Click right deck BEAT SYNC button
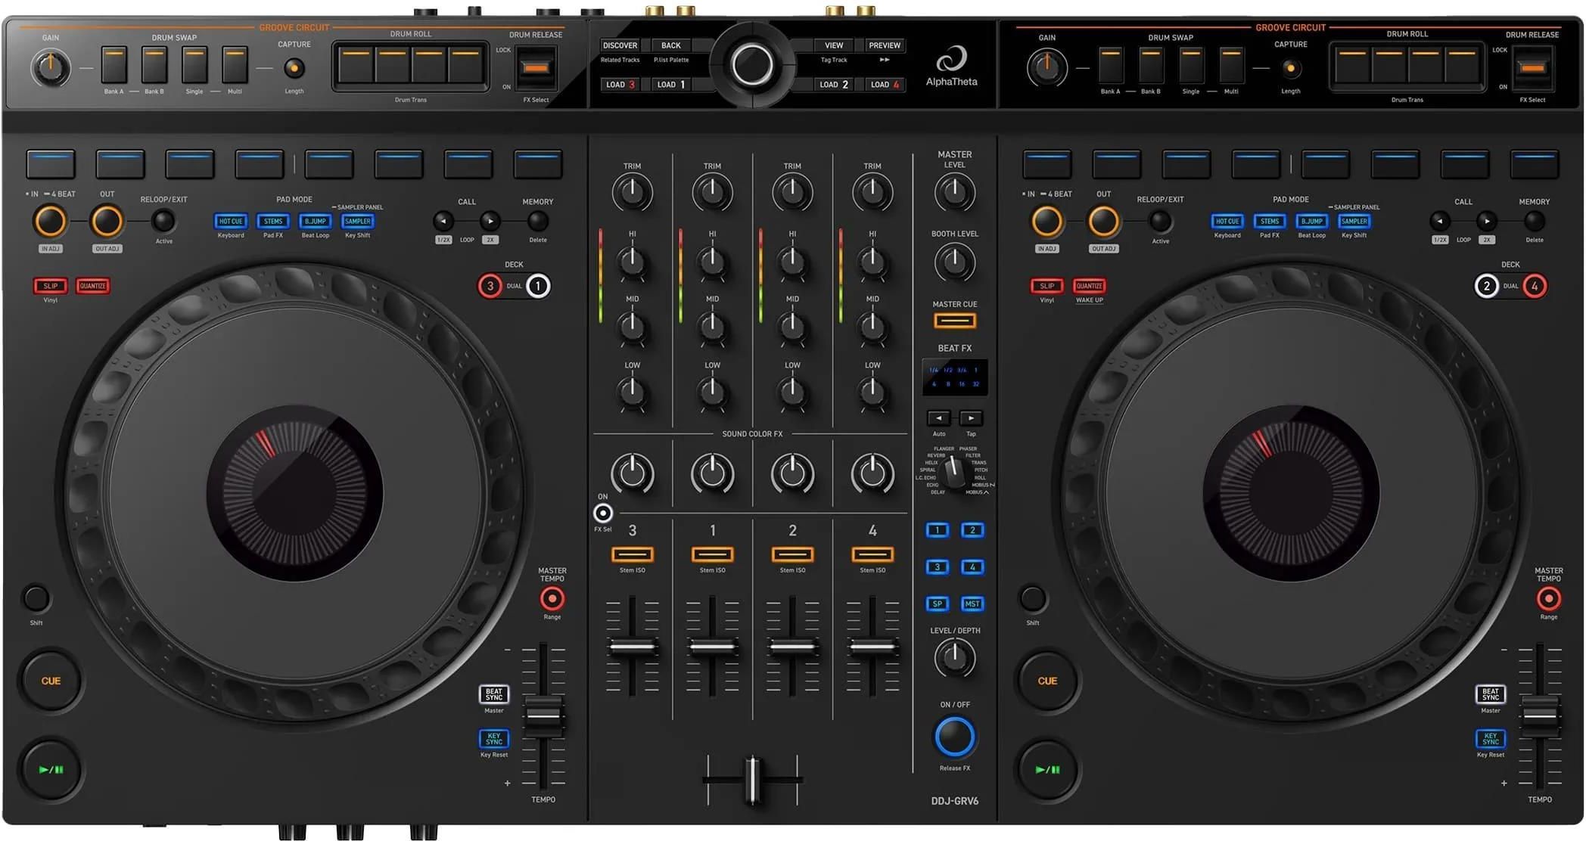This screenshot has height=841, width=1586. [x=1491, y=694]
